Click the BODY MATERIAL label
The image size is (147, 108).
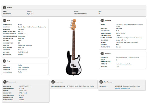pos(7,72)
